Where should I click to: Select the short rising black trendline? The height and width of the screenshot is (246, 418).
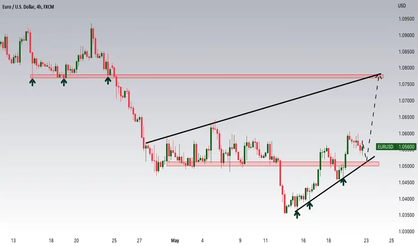[x=335, y=184]
